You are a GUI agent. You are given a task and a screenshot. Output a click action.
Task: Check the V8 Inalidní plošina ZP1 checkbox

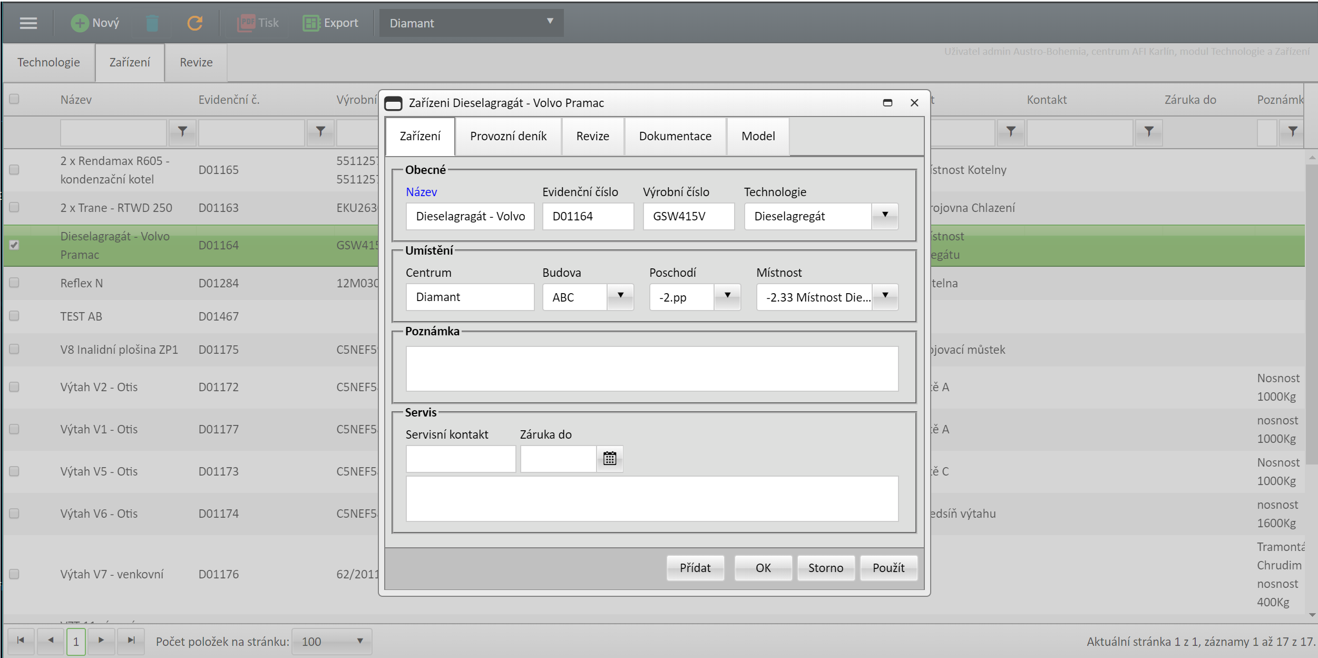point(14,349)
